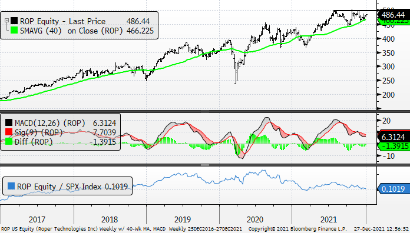The width and height of the screenshot is (410, 233).
Task: Click the 6.3124 MACD value in legend
Action: (x=105, y=123)
